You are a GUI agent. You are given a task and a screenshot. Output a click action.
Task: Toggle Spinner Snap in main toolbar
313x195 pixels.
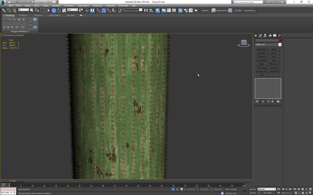click(114, 10)
